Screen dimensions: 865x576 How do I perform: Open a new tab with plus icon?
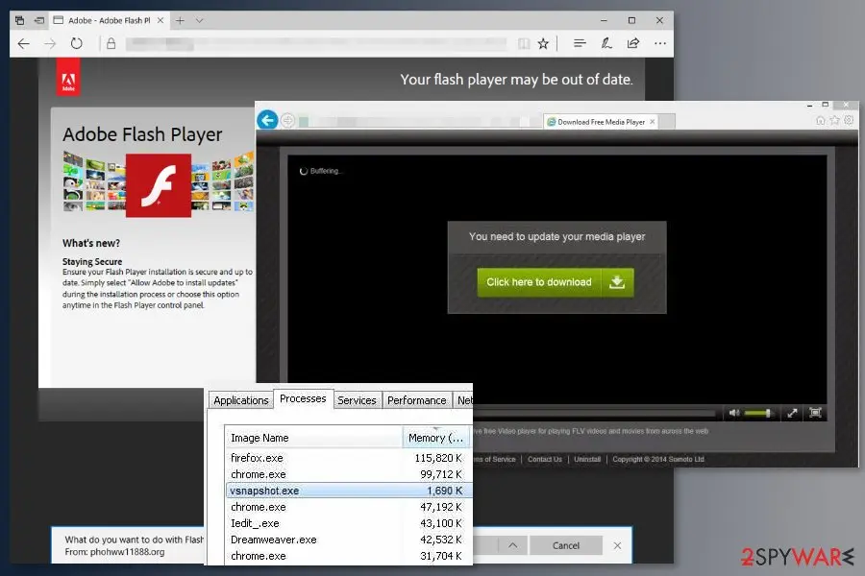[x=180, y=20]
